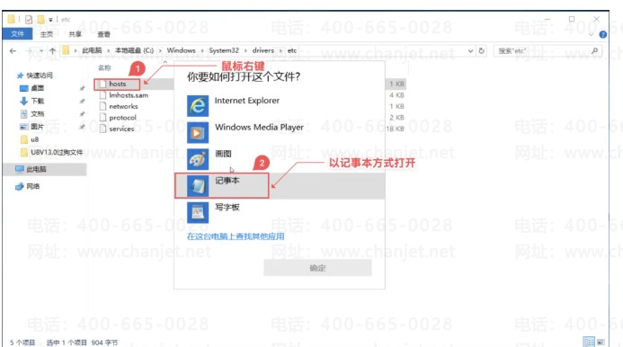Switch to details view icon in status bar
The height and width of the screenshot is (347, 623).
pos(589,342)
